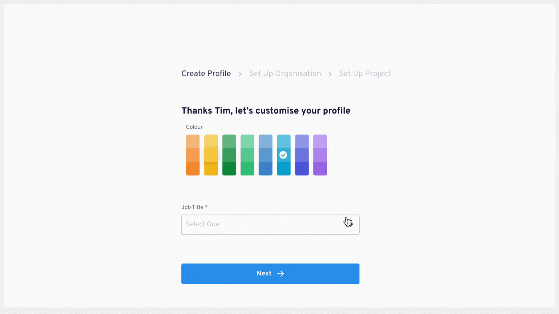
Task: Select the cyan colour swatch
Action: (284, 155)
